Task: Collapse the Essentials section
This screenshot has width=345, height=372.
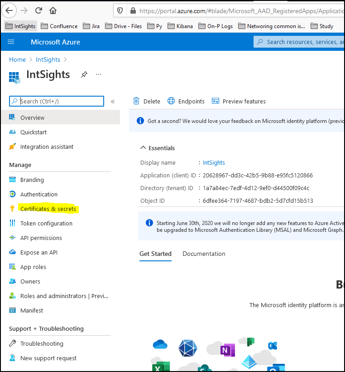Action: (144, 148)
